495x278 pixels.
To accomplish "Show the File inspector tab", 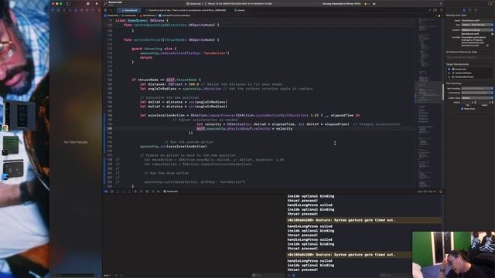I will click(x=464, y=10).
